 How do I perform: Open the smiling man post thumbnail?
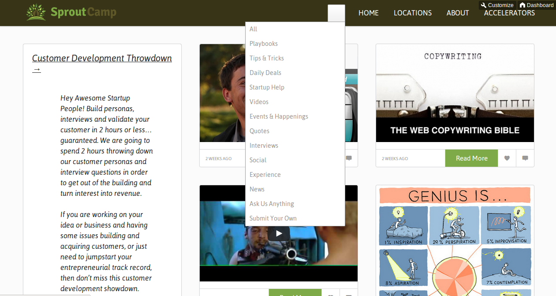click(x=222, y=93)
